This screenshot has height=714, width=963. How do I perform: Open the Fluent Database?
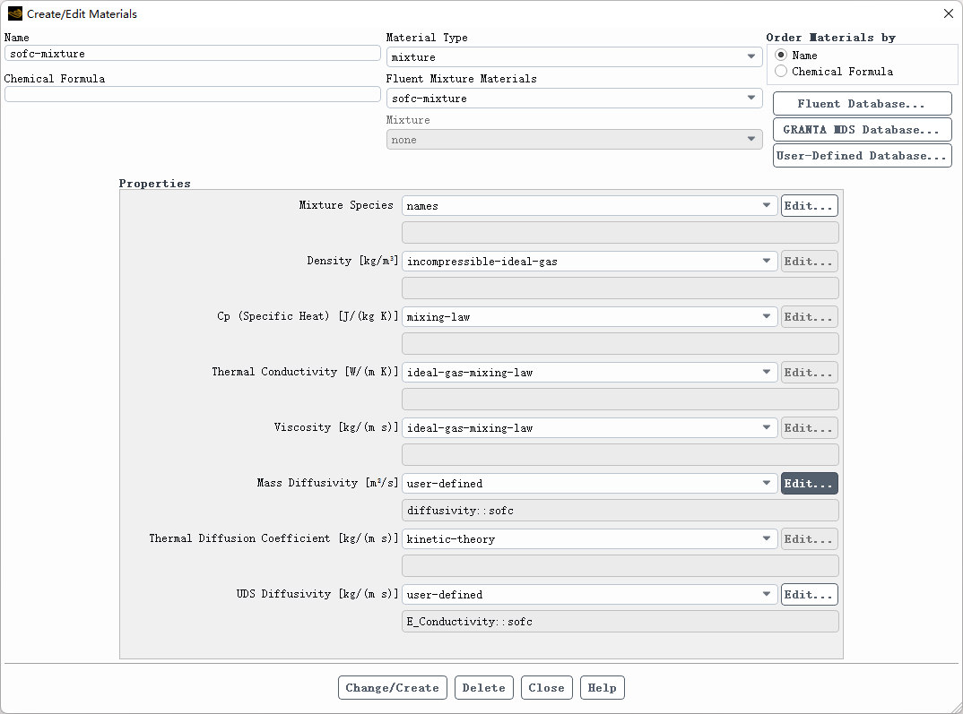[x=861, y=104]
